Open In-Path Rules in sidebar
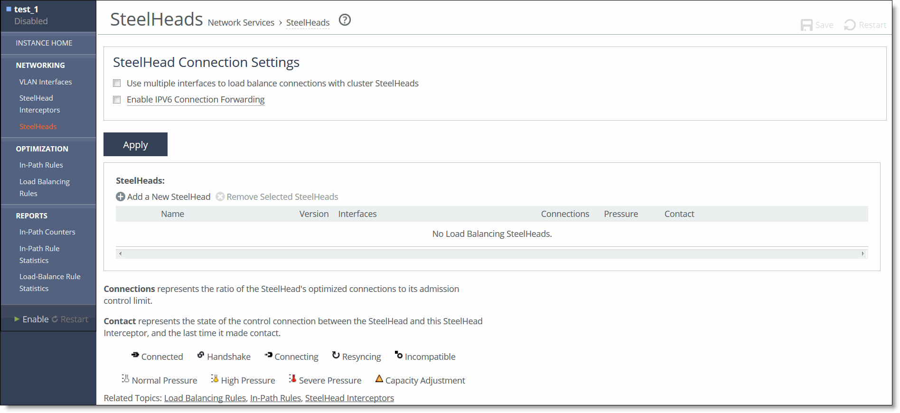Image resolution: width=900 pixels, height=413 pixels. (41, 165)
